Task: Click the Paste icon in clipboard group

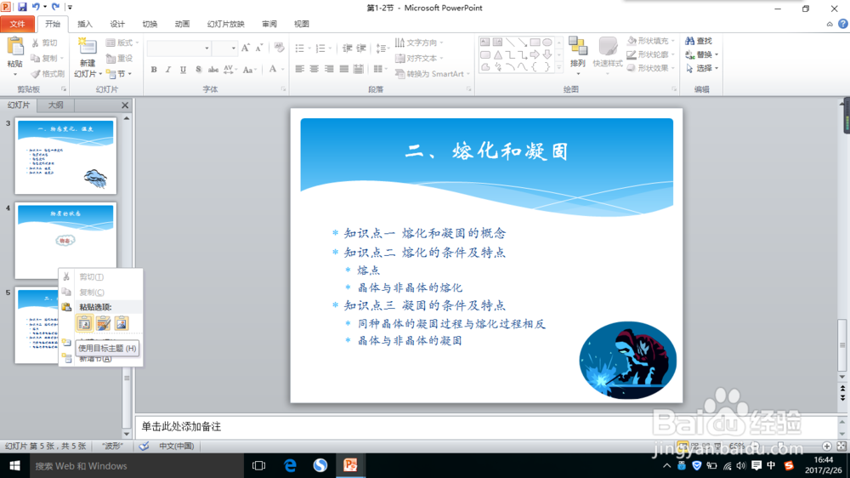Action: (x=15, y=48)
